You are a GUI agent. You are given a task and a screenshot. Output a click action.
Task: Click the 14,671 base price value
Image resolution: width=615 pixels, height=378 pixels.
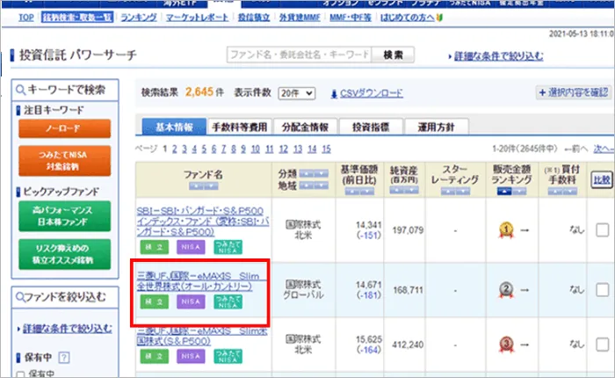368,285
